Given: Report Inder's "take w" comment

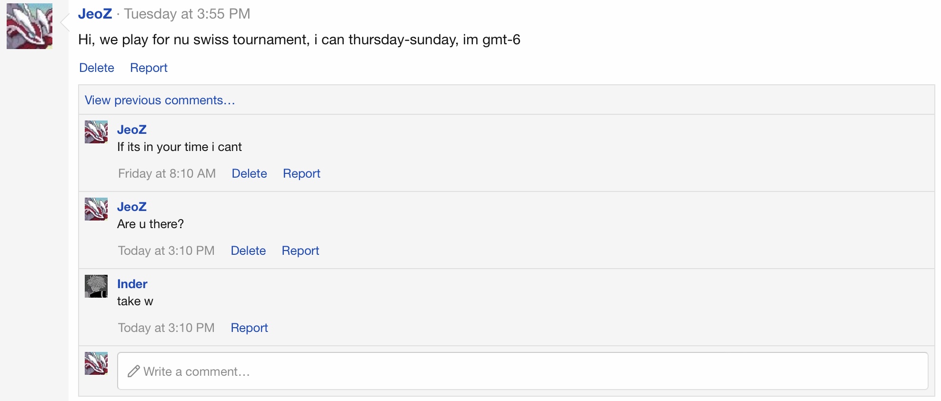Looking at the screenshot, I should coord(249,328).
